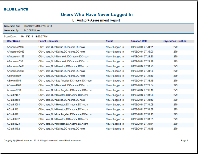Select the AClark8452 user row
The width and height of the screenshot is (198, 154).
click(x=13, y=129)
